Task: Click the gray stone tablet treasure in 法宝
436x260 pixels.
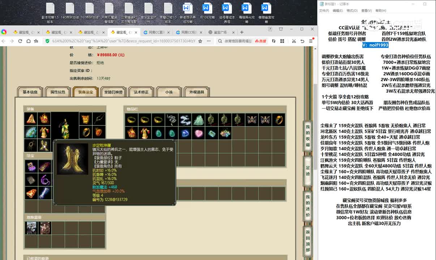Action: coord(31,179)
